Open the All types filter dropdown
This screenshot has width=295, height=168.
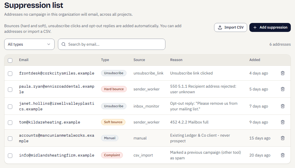click(x=29, y=44)
